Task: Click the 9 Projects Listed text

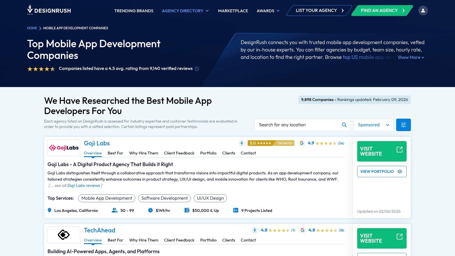Action: tap(257, 210)
